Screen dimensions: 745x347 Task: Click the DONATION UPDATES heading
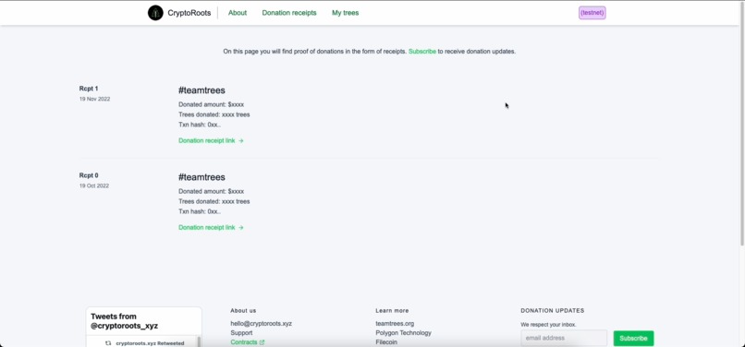click(x=553, y=311)
